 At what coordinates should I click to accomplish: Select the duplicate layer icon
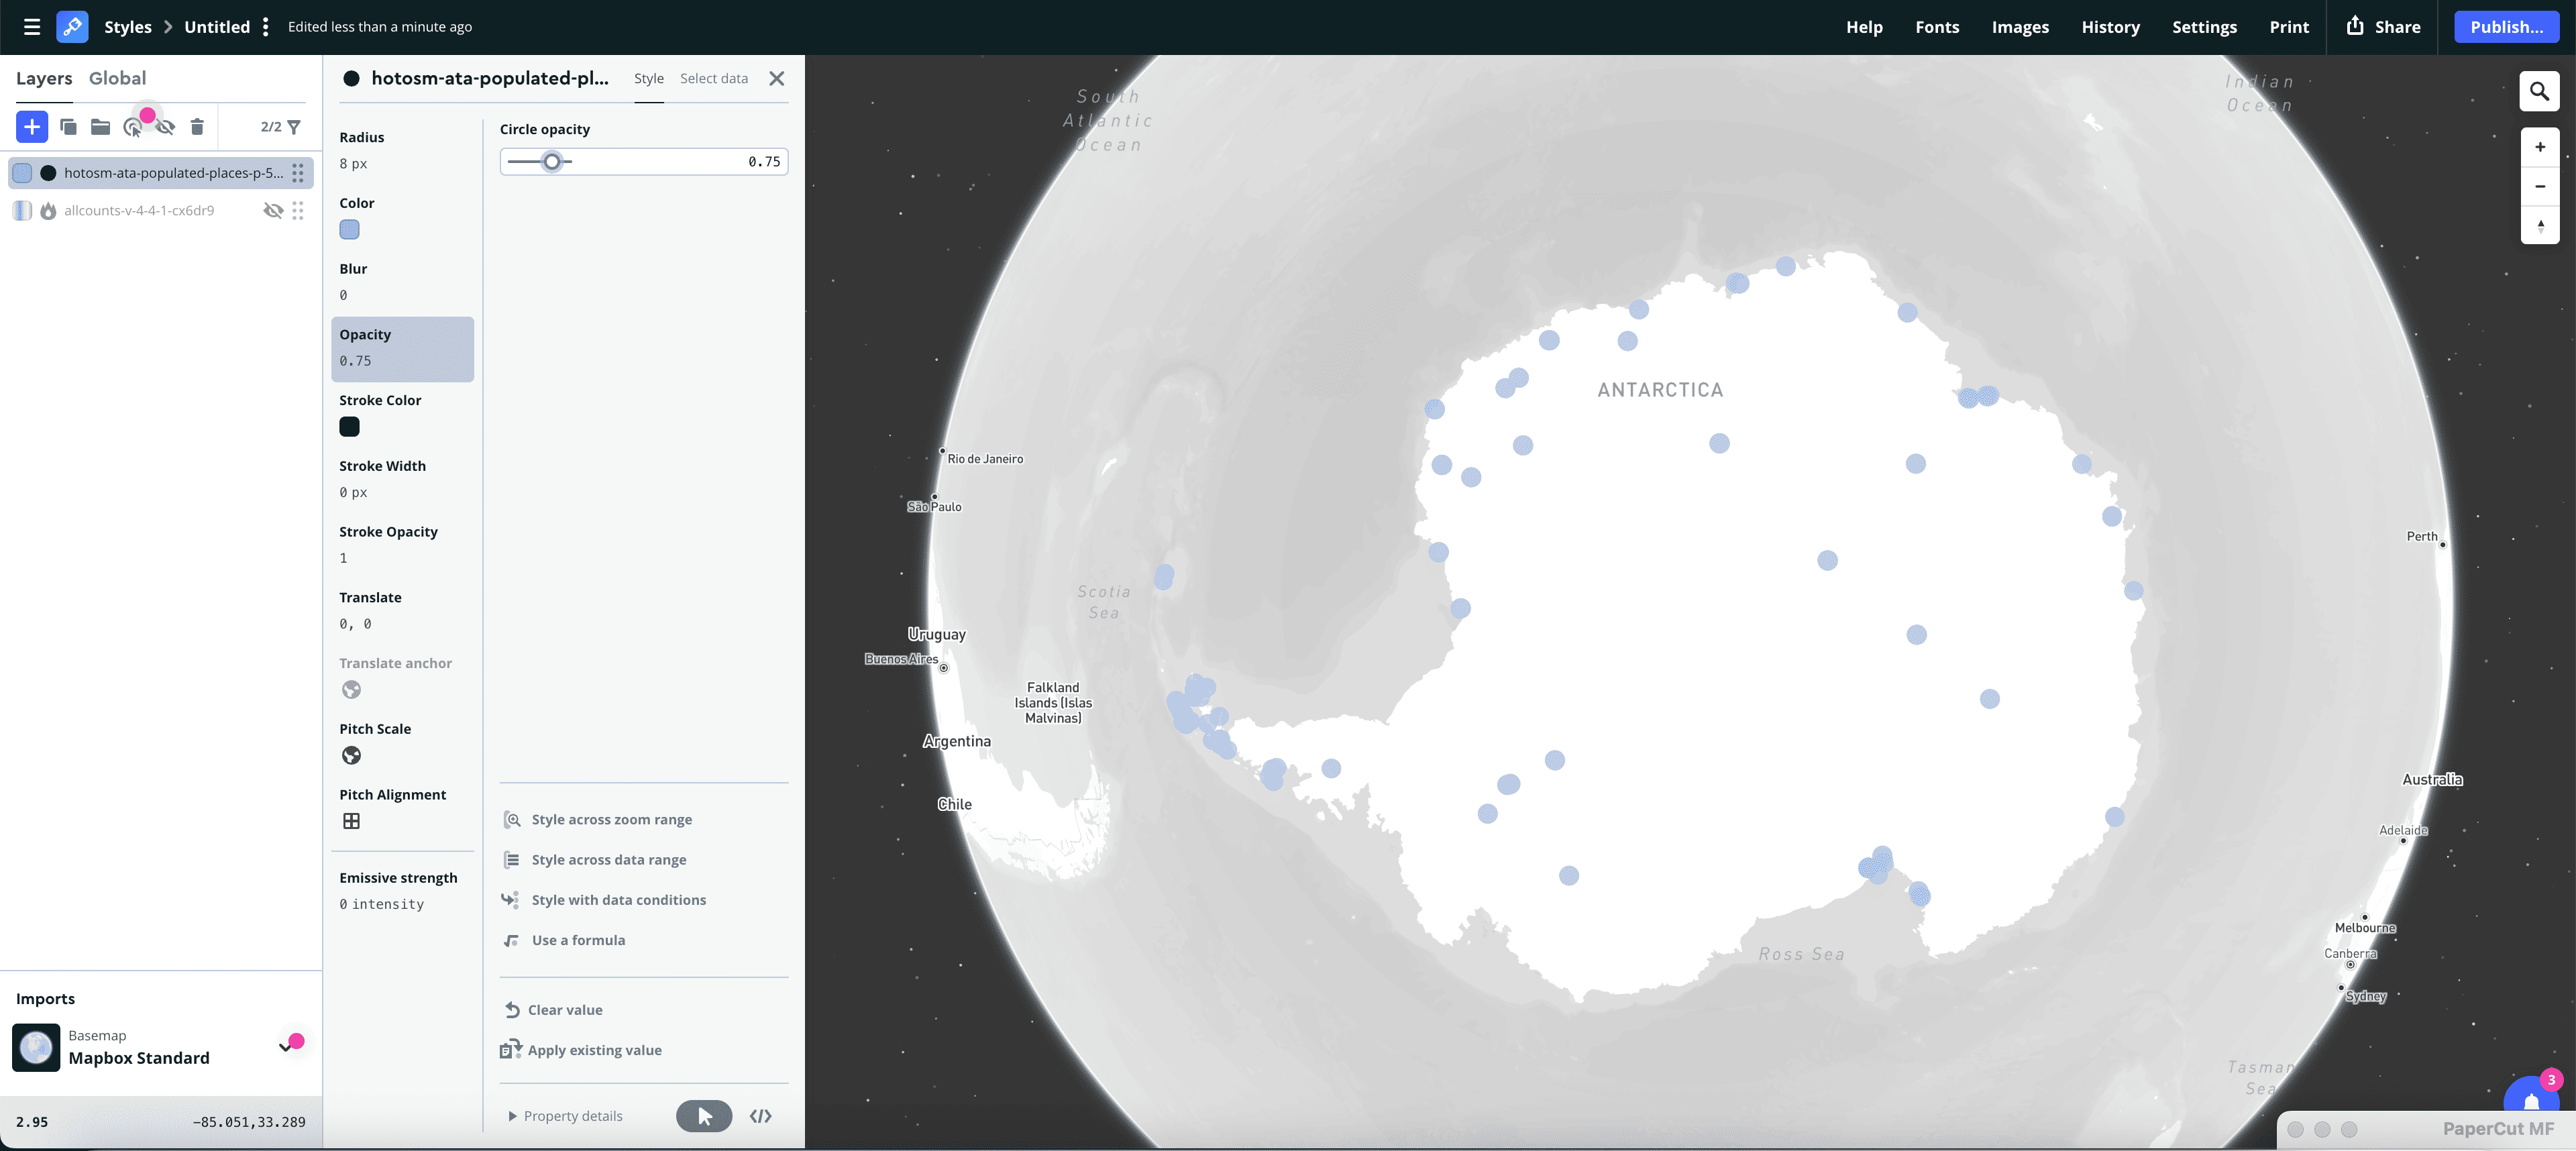point(68,127)
